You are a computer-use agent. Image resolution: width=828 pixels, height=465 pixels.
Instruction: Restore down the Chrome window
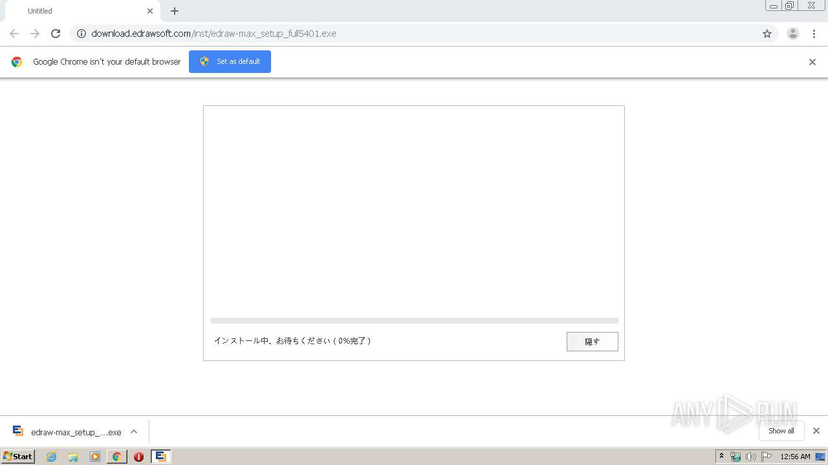point(789,5)
